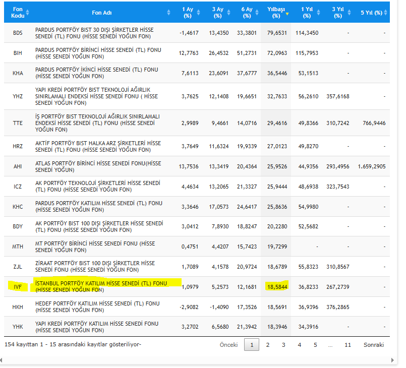Click the record count status text
The image size is (406, 368).
pyautogui.click(x=73, y=344)
